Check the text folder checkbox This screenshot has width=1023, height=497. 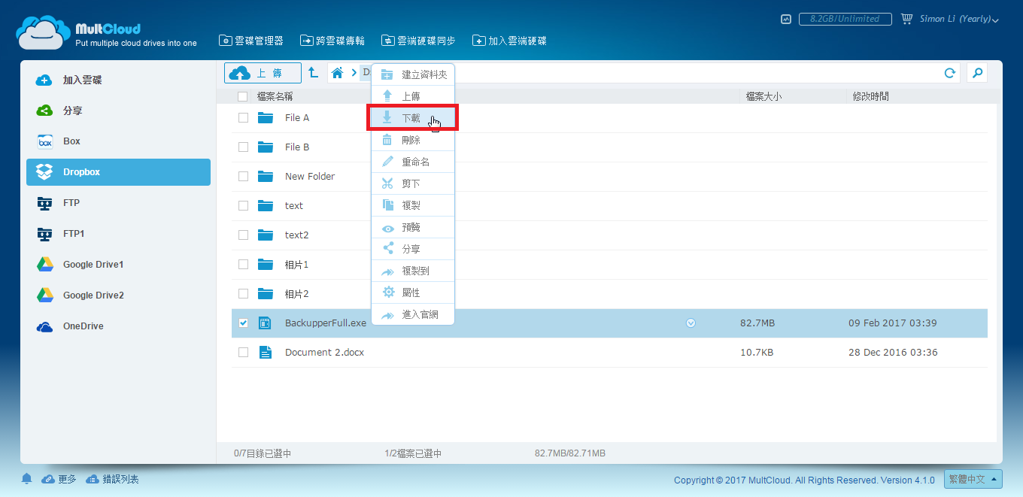click(243, 206)
